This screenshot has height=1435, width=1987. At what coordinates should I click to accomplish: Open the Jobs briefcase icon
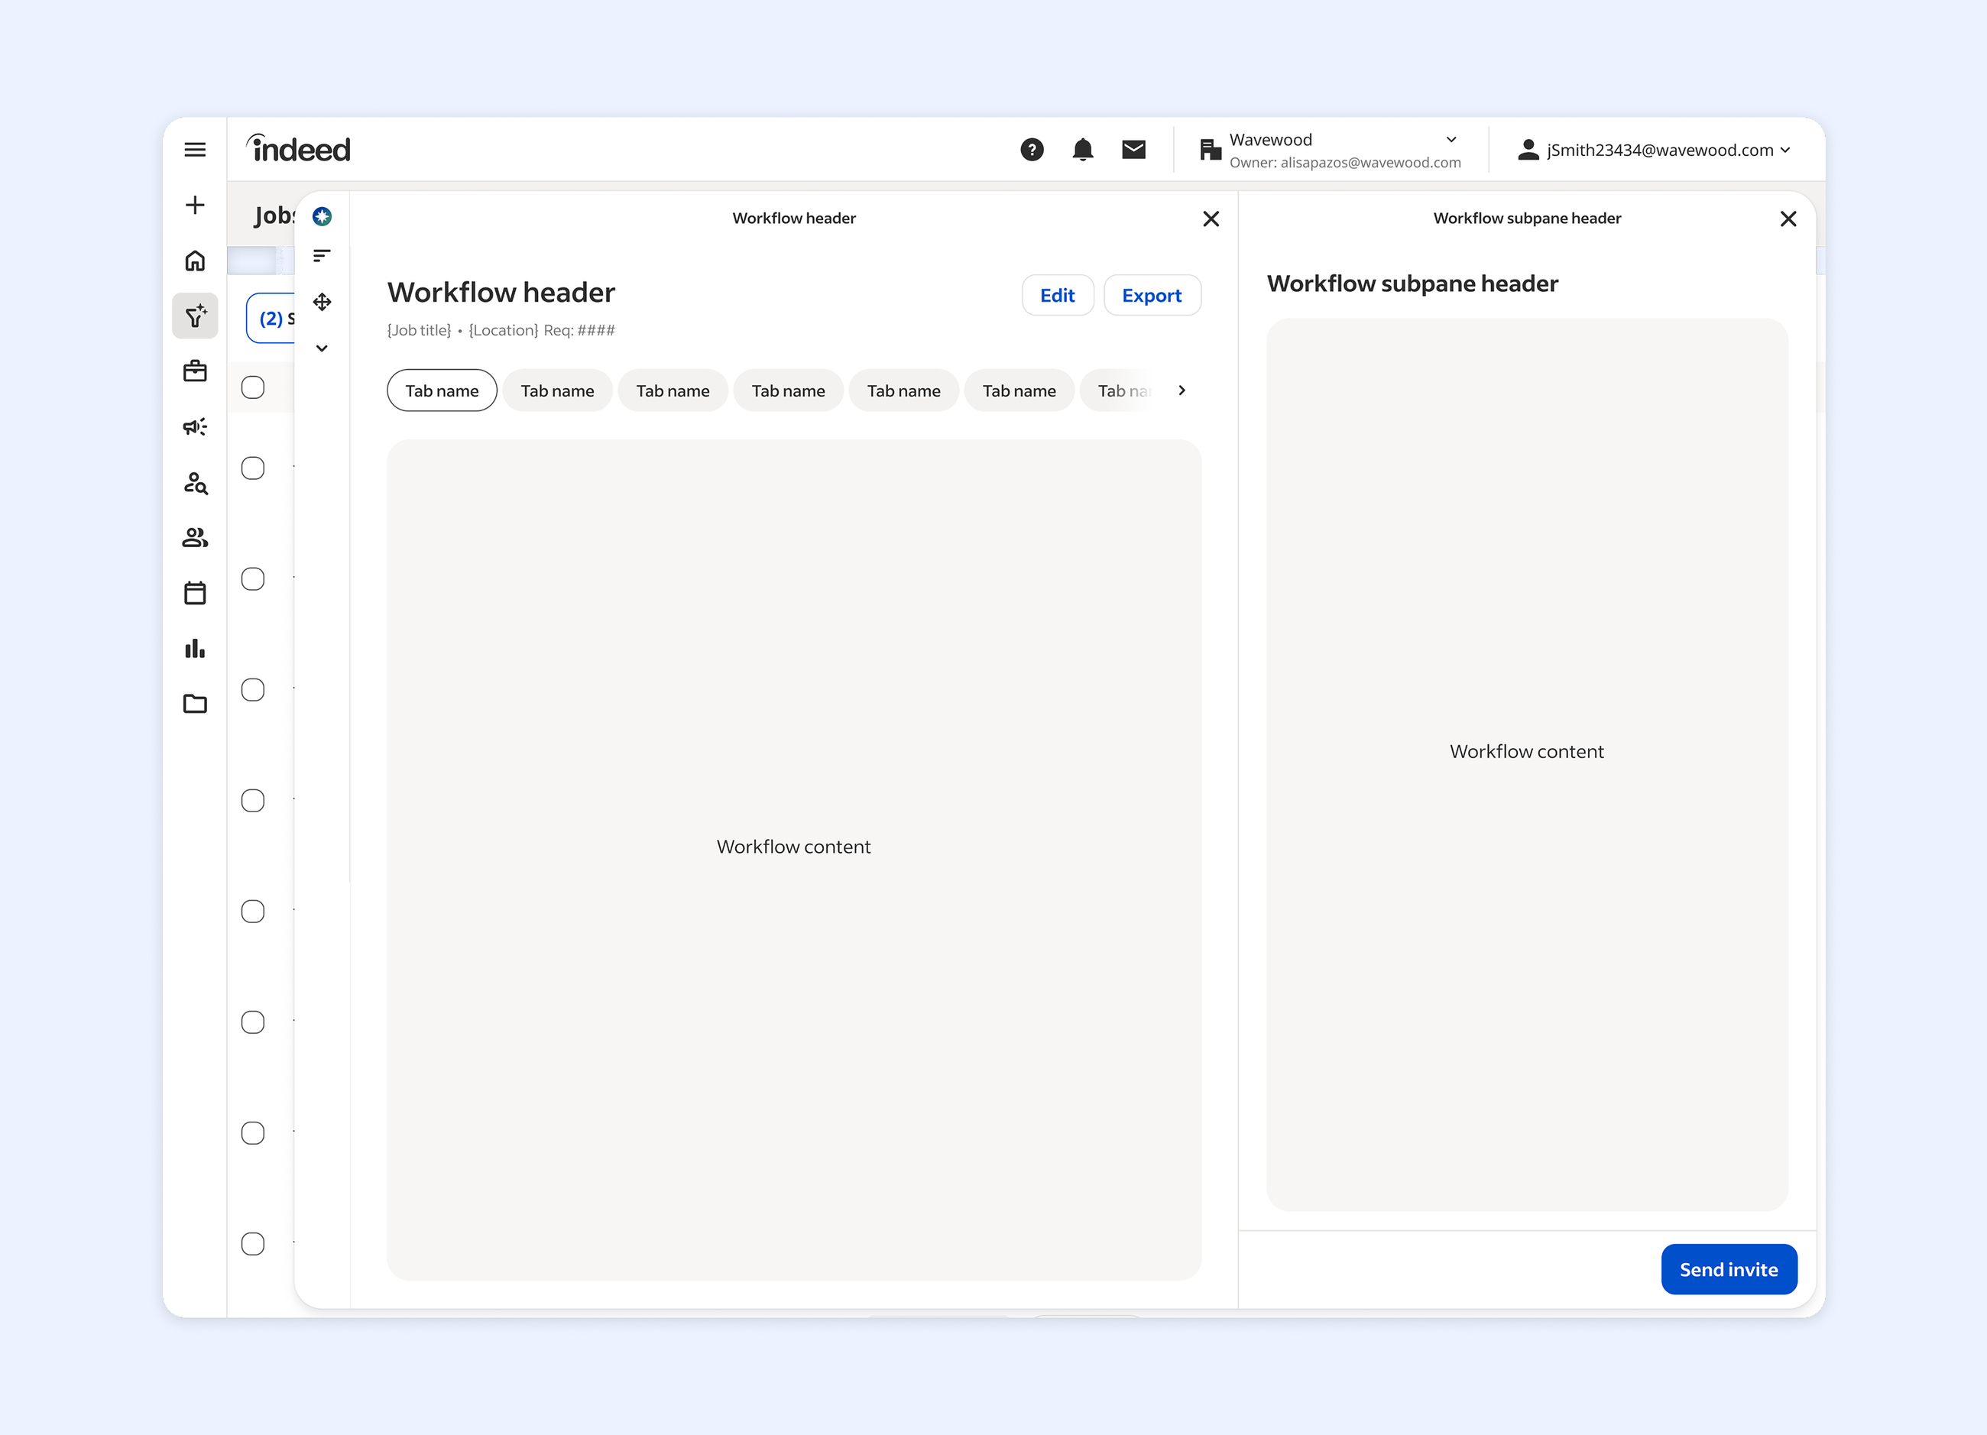[x=194, y=371]
